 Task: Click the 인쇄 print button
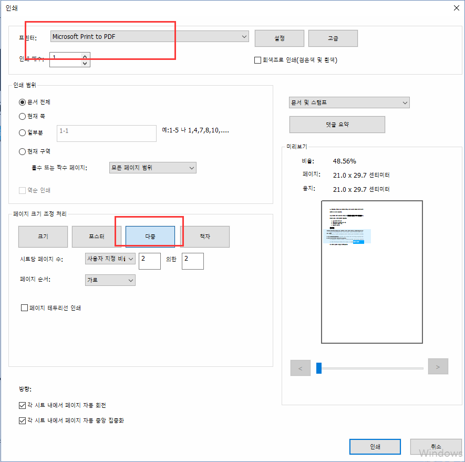375,447
